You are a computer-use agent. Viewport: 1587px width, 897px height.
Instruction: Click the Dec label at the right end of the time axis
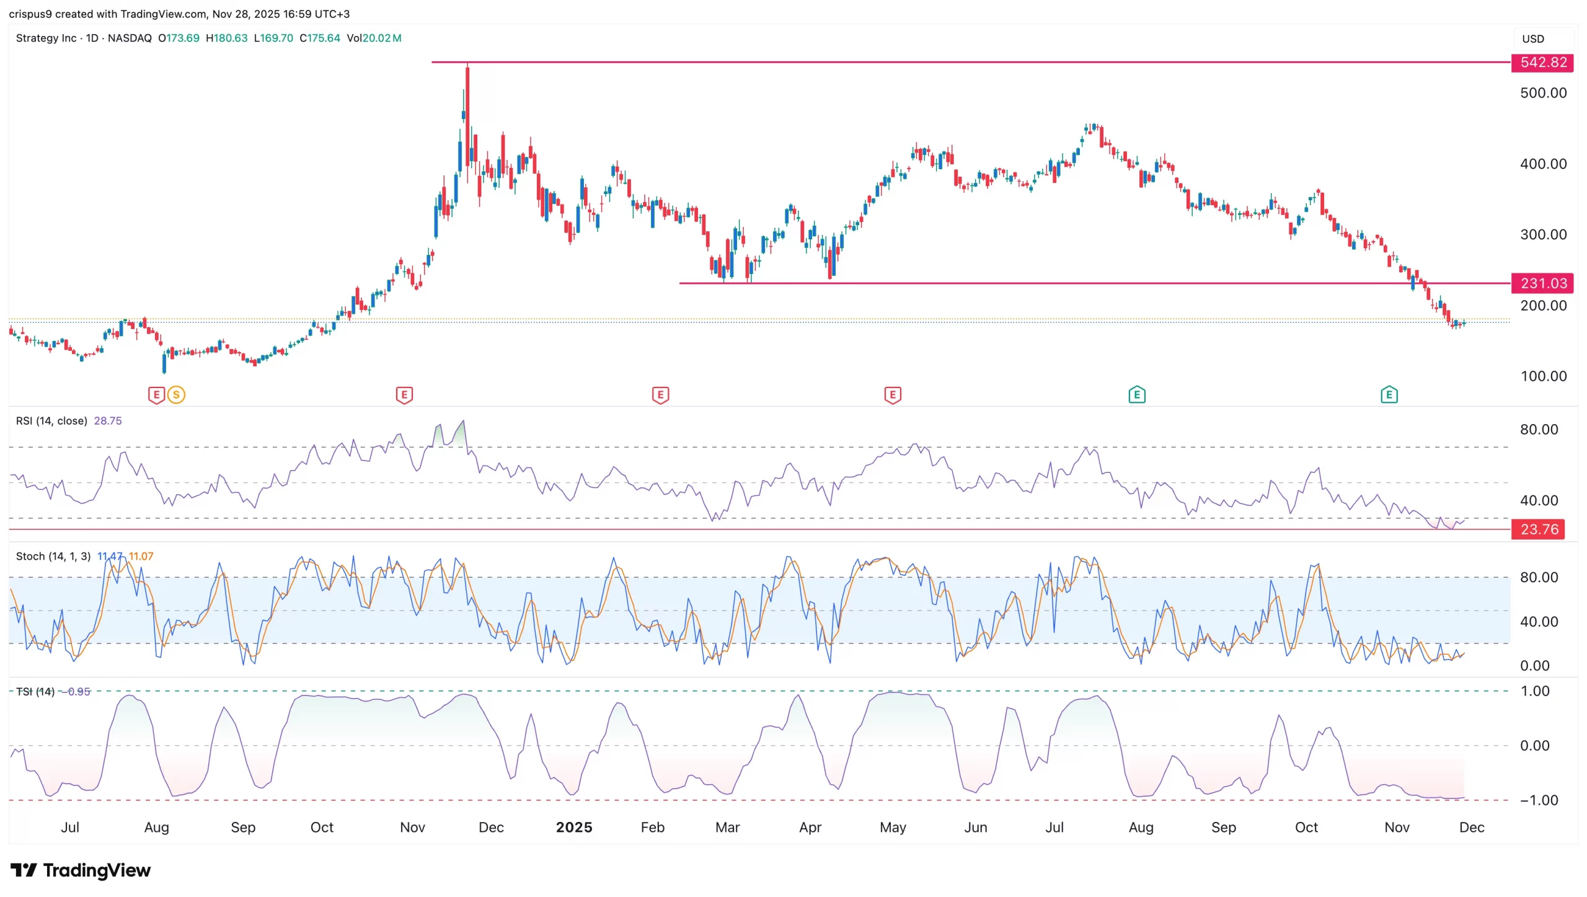coord(1471,827)
